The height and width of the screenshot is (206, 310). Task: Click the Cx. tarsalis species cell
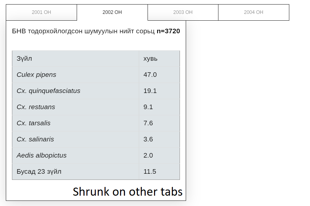pyautogui.click(x=33, y=123)
